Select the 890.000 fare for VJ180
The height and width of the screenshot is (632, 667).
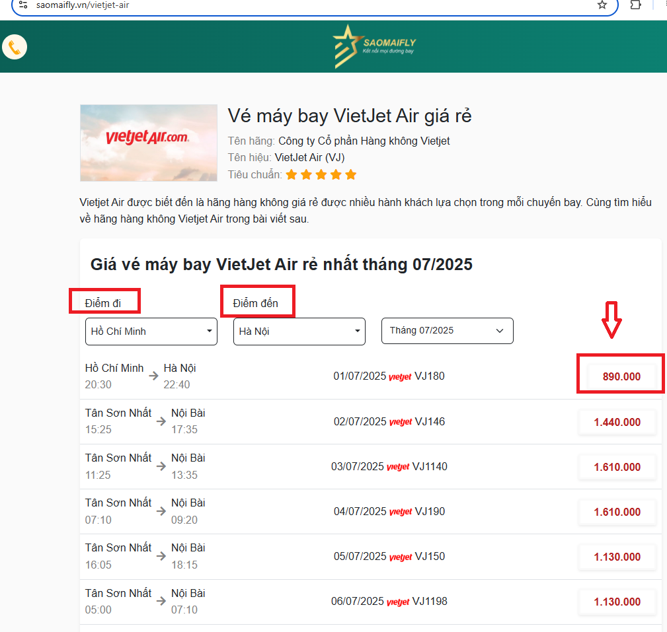(621, 376)
